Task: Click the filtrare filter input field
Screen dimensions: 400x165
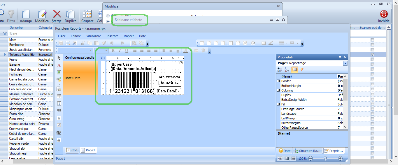Action: pos(22,33)
